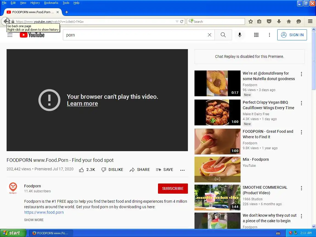Open options for cake piece video
316x237 pixels.
(x=301, y=216)
